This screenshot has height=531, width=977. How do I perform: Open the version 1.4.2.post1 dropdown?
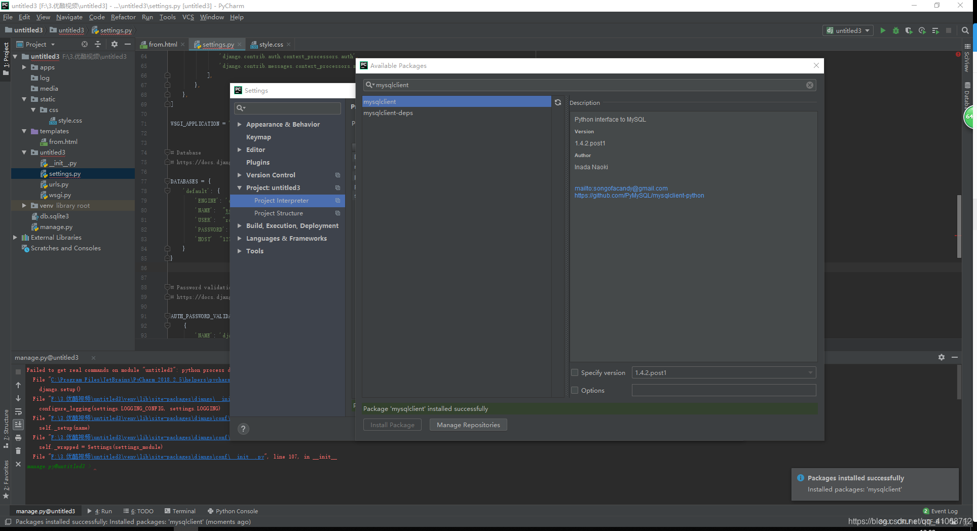coord(724,372)
